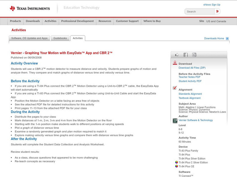Click 'Plot a graph of distance versus time'
The width and height of the screenshot is (237, 177).
[x=37, y=128]
